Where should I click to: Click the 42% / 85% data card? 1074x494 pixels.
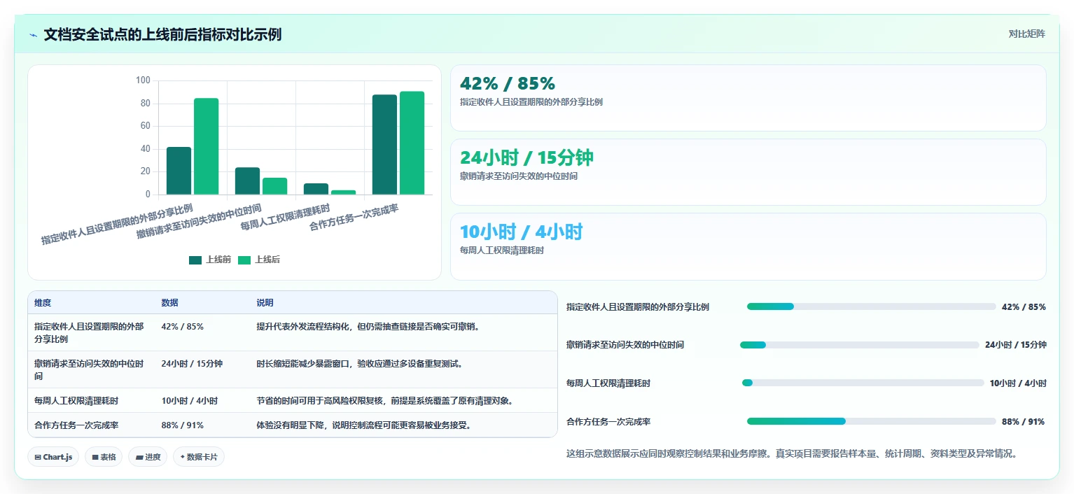(x=748, y=98)
